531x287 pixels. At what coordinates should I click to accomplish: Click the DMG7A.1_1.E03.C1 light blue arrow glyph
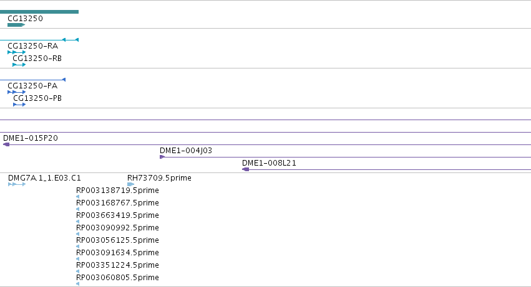pos(17,184)
